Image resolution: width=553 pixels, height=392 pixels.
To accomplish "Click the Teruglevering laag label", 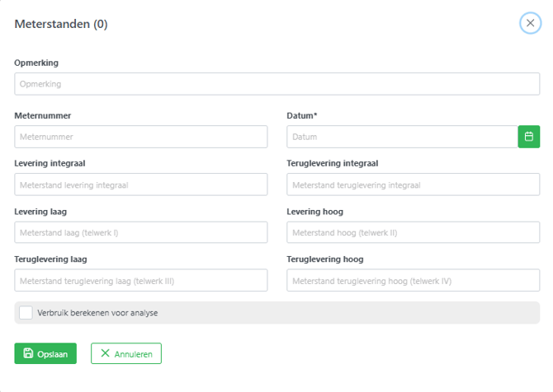I will tap(50, 259).
